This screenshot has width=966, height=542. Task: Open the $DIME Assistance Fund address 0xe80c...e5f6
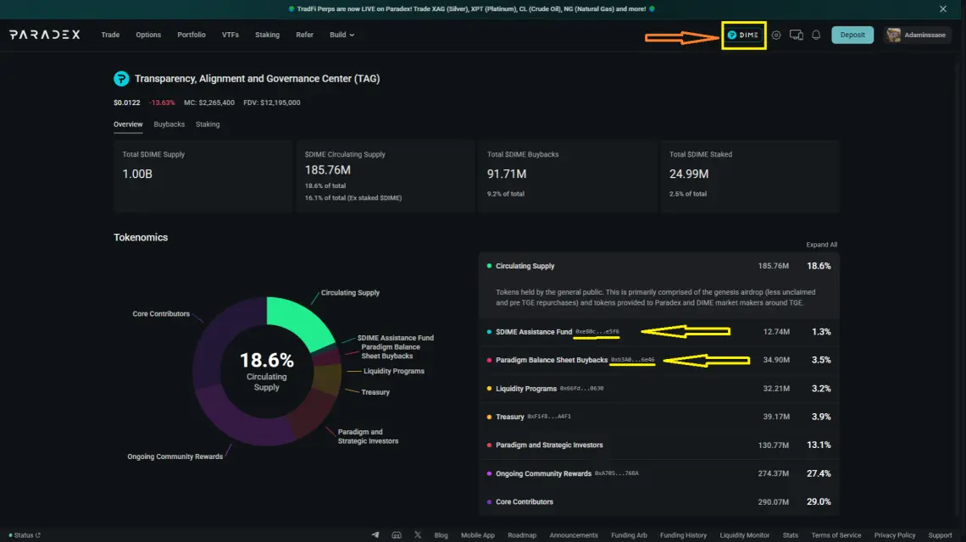597,332
